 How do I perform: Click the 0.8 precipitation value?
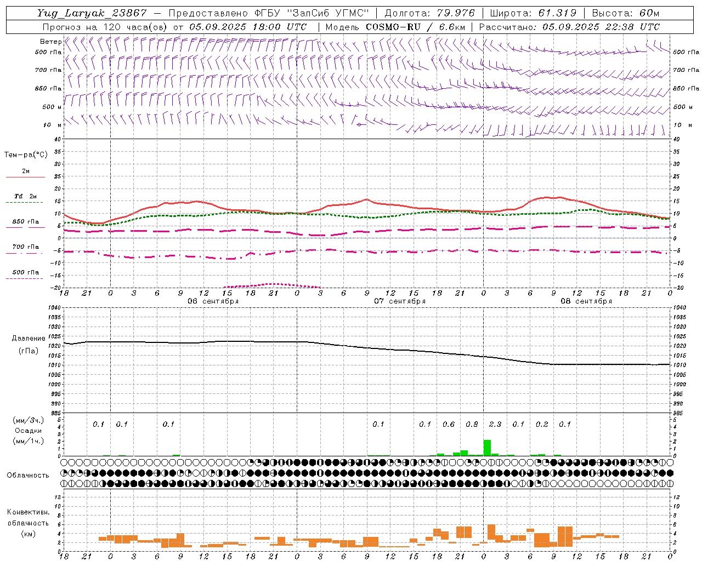472,424
